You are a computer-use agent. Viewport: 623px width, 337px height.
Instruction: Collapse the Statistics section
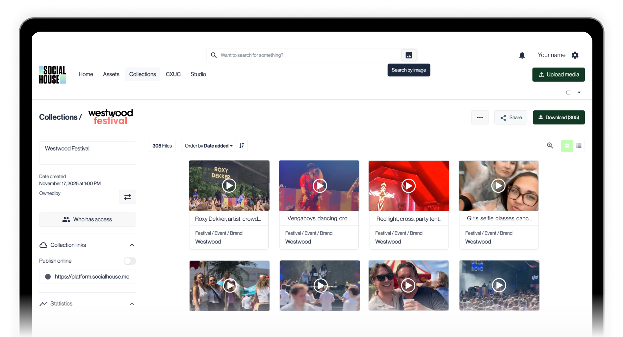(x=132, y=304)
